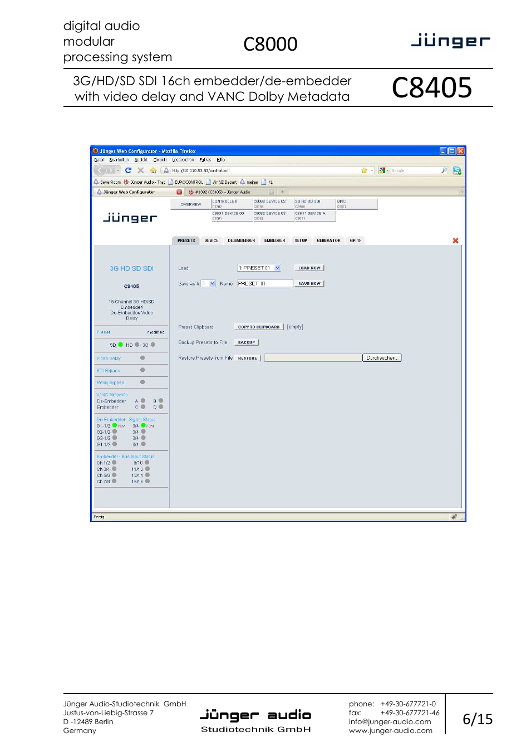
Task: Open the Extras menu
Action: 205,160
